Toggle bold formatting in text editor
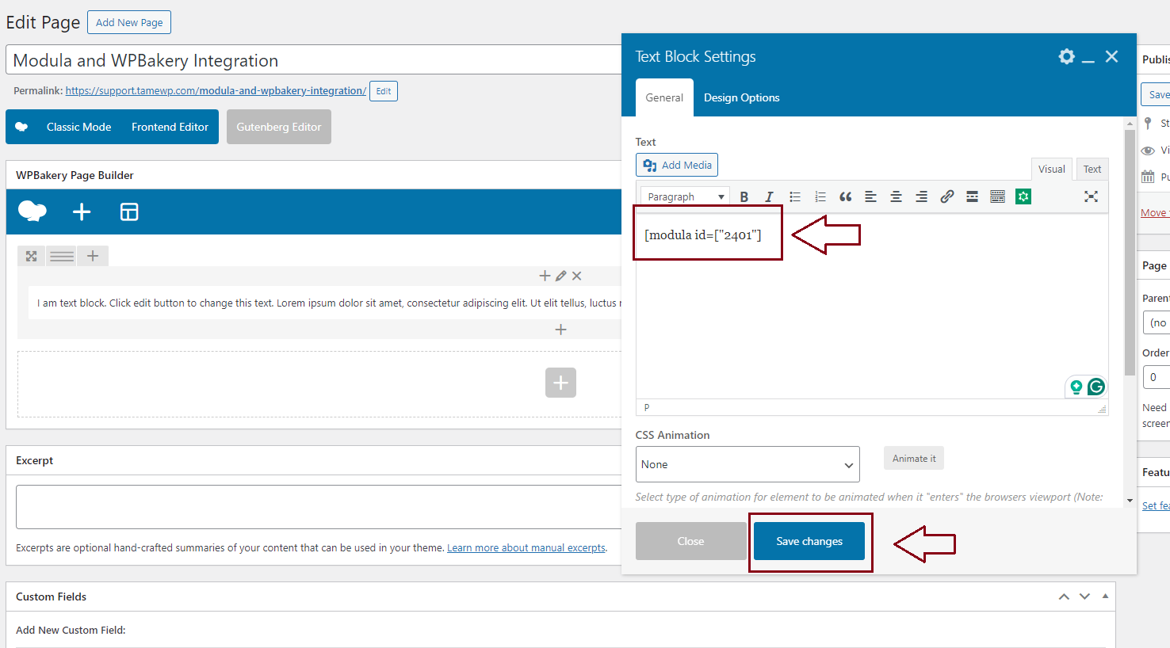The width and height of the screenshot is (1170, 648). coord(744,197)
